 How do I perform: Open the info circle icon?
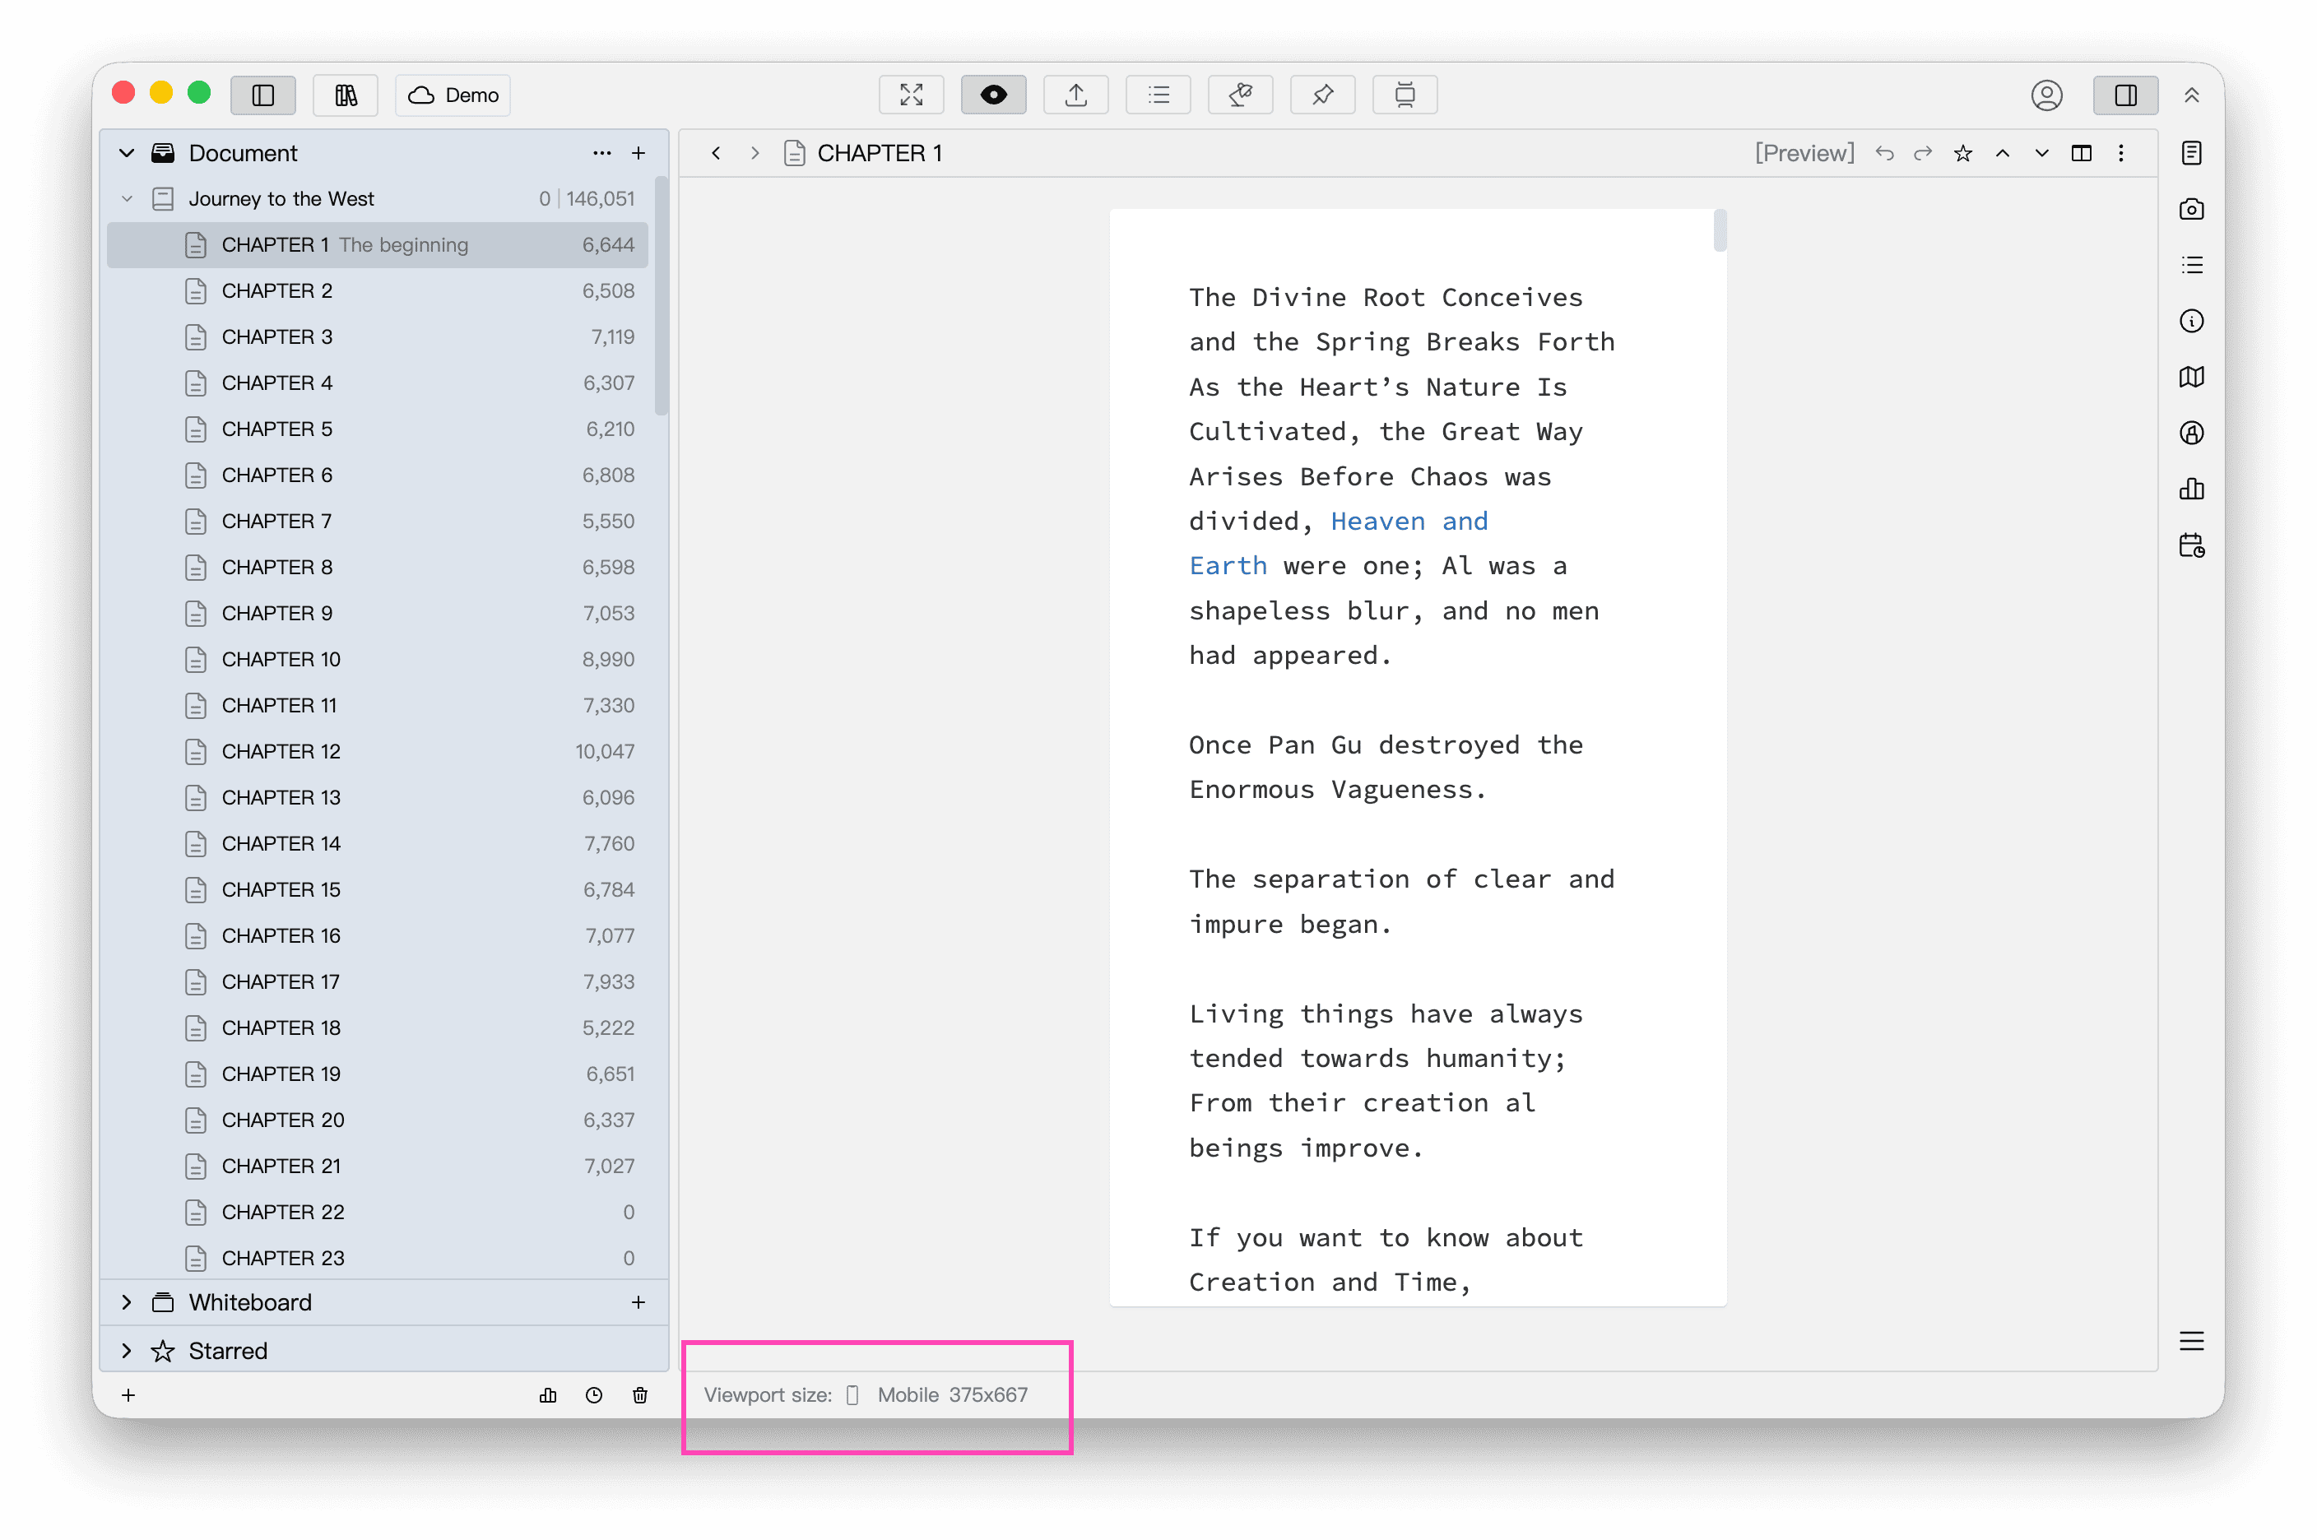click(x=2191, y=321)
